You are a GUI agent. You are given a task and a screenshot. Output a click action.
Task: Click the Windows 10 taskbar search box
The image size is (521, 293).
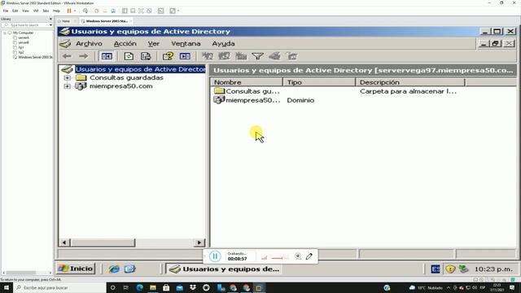point(59,287)
